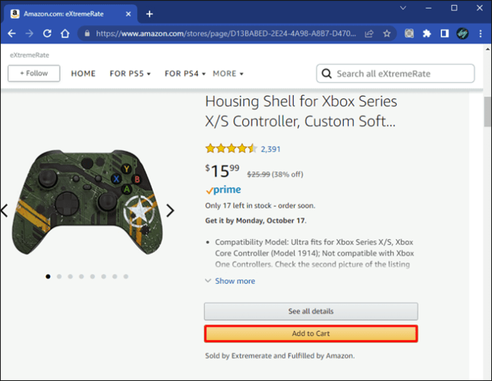Viewport: 492px width, 381px height.
Task: Reload the Amazon page
Action: 47,34
